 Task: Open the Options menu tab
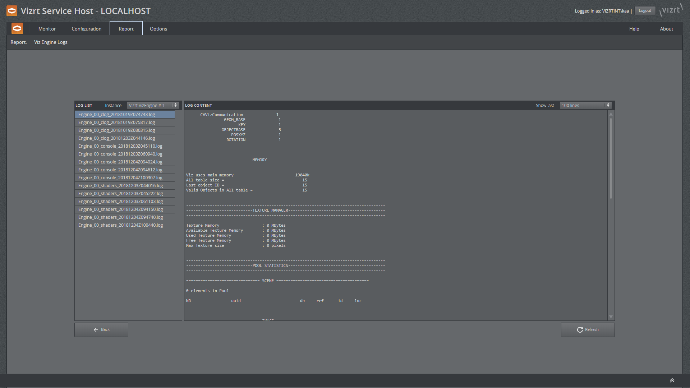(158, 28)
